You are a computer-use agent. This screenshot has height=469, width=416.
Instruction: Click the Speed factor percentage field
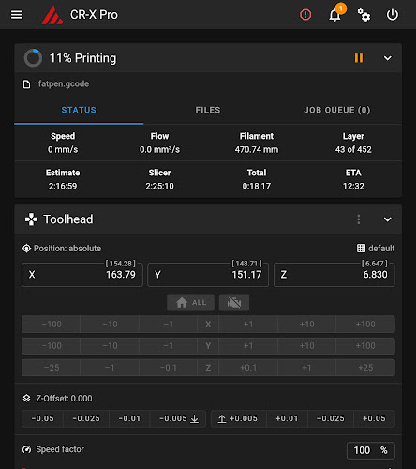click(x=371, y=450)
